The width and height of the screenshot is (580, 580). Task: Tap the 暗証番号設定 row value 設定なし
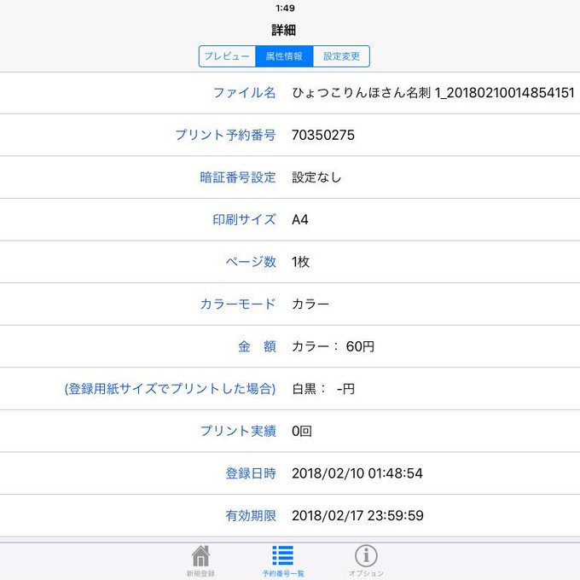click(x=316, y=177)
